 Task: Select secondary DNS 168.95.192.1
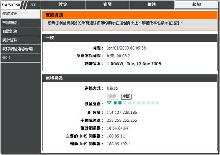pyautogui.click(x=118, y=144)
